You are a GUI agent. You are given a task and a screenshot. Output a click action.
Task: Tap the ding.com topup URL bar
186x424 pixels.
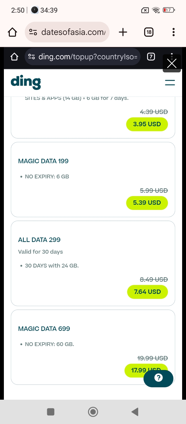click(88, 57)
